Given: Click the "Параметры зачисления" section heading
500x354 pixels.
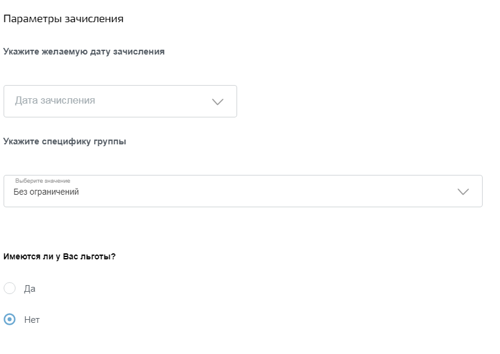Looking at the screenshot, I should coord(63,19).
